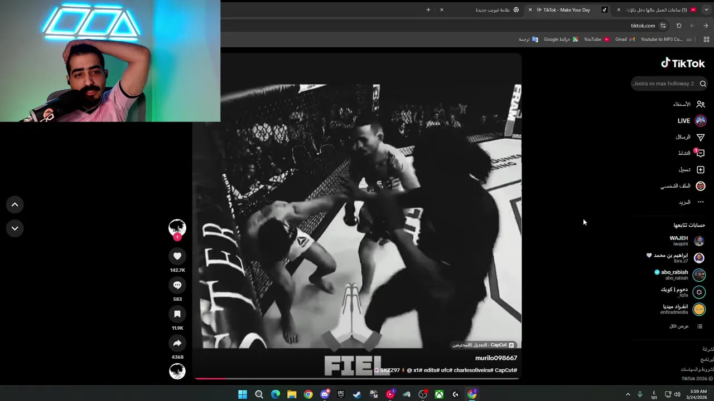Go to previous video arrow
The width and height of the screenshot is (714, 401).
[15, 204]
